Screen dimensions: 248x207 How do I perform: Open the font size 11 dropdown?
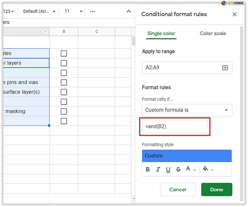click(74, 11)
